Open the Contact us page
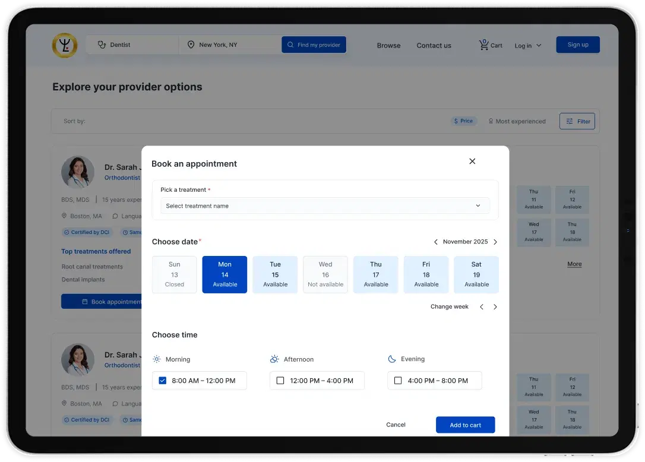Image resolution: width=645 pixels, height=462 pixels. [434, 45]
